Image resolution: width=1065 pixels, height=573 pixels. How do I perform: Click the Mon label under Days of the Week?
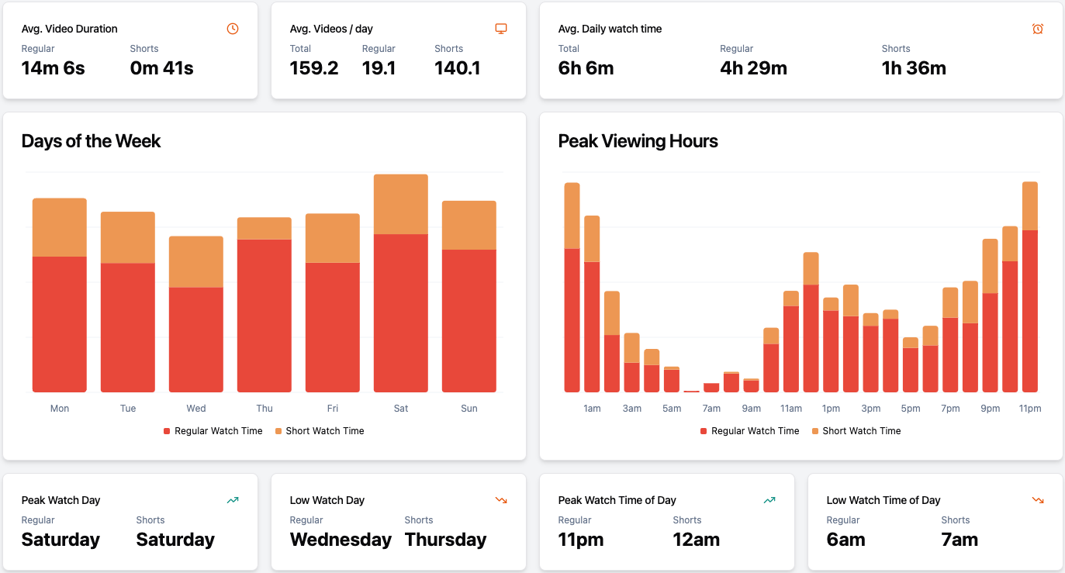[x=60, y=408]
